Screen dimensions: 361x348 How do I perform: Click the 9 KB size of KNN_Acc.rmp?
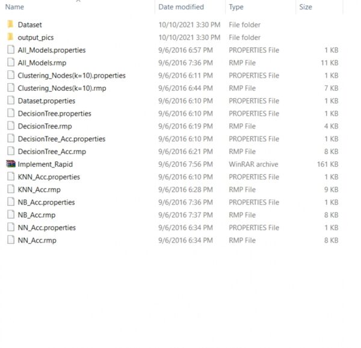(332, 190)
